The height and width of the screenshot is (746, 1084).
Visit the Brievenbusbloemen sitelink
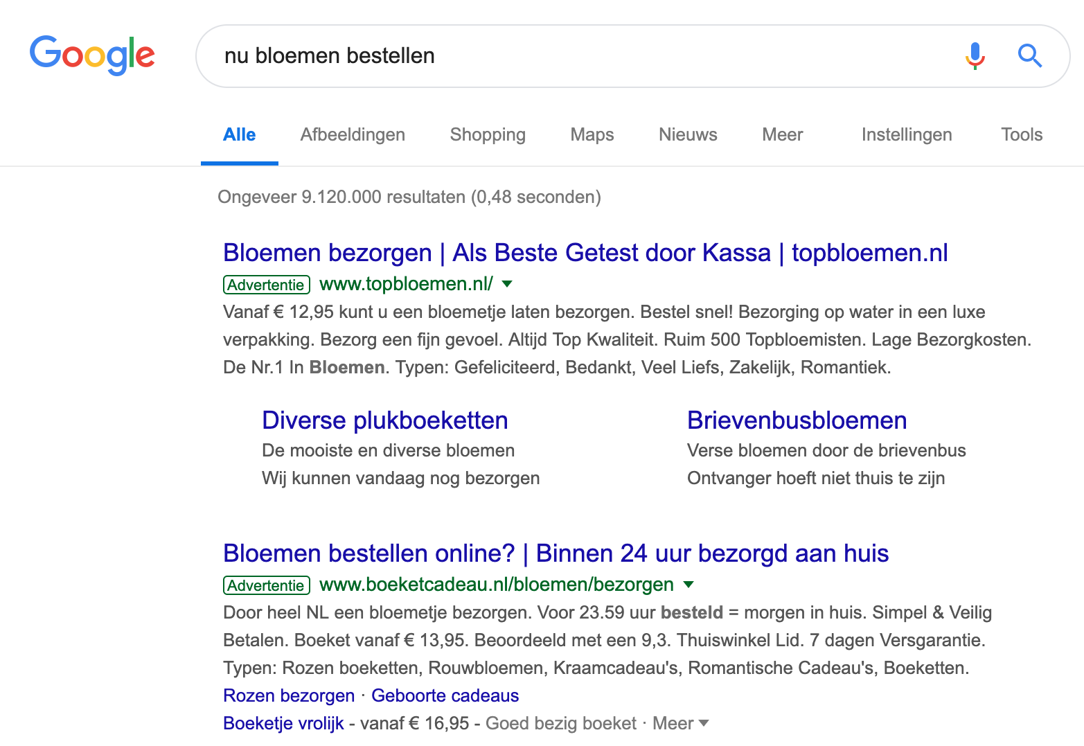click(x=797, y=420)
